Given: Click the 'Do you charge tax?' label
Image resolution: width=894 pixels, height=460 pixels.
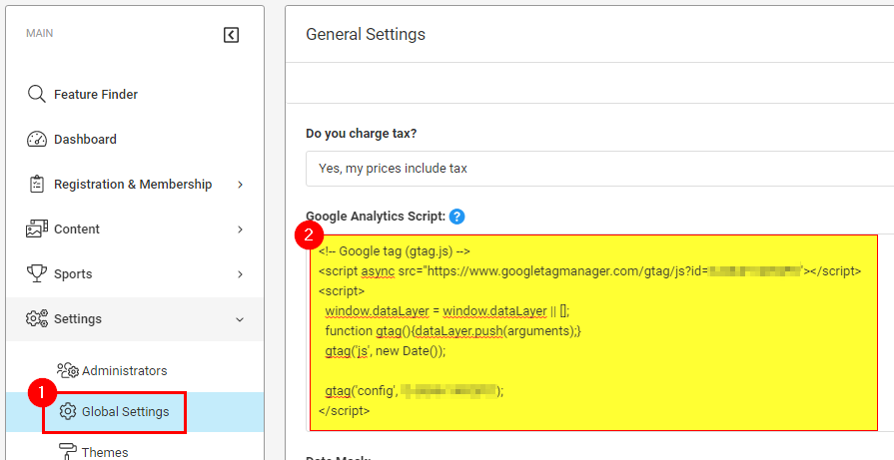Looking at the screenshot, I should [362, 134].
